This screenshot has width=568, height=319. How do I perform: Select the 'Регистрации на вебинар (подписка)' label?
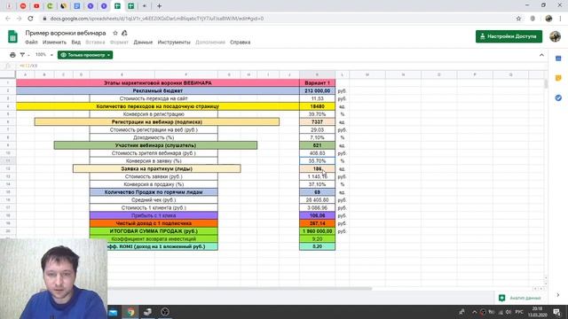pos(157,122)
